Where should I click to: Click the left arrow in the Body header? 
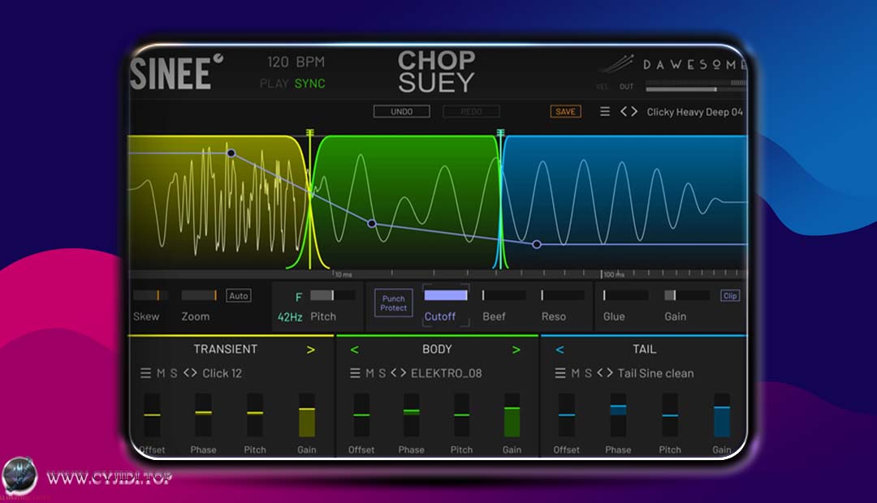pos(354,350)
